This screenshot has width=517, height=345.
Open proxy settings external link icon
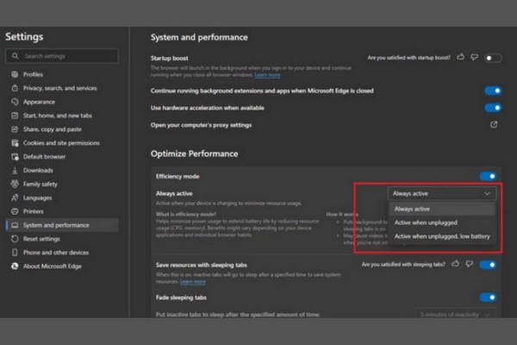point(494,124)
